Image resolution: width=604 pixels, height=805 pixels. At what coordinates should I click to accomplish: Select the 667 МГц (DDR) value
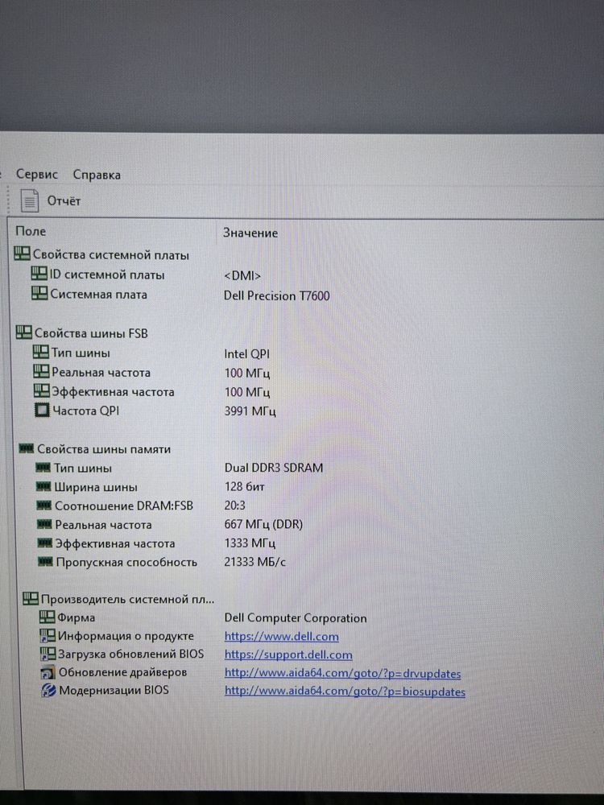point(263,524)
